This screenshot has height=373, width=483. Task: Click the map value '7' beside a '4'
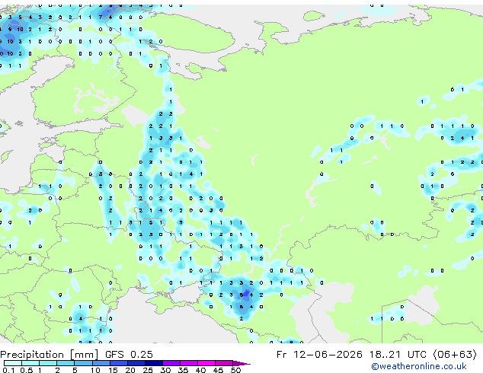point(101,18)
